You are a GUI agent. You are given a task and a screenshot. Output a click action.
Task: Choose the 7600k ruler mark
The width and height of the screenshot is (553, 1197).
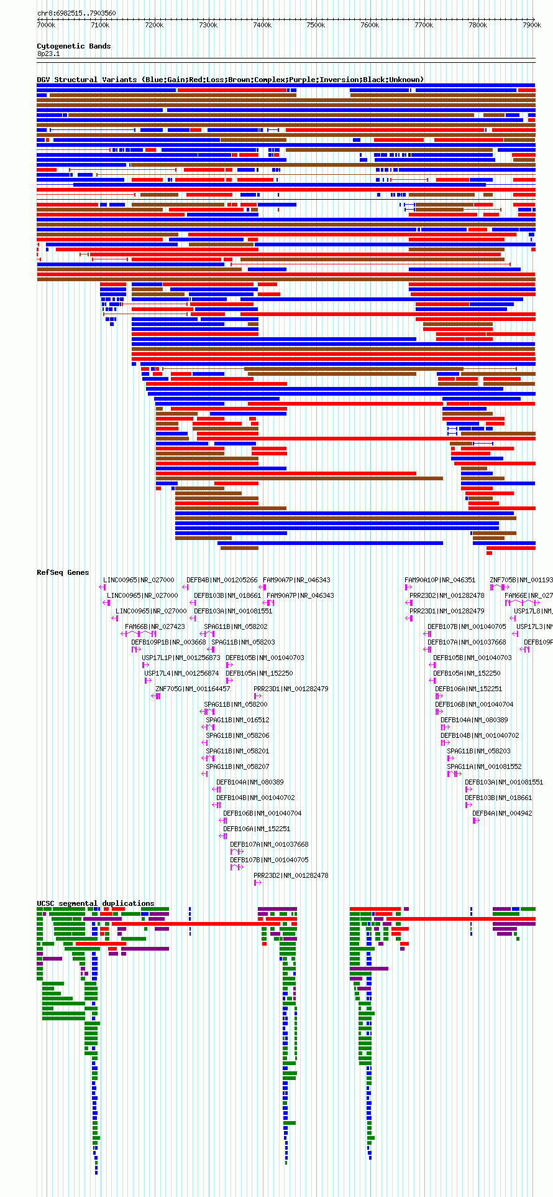click(370, 25)
